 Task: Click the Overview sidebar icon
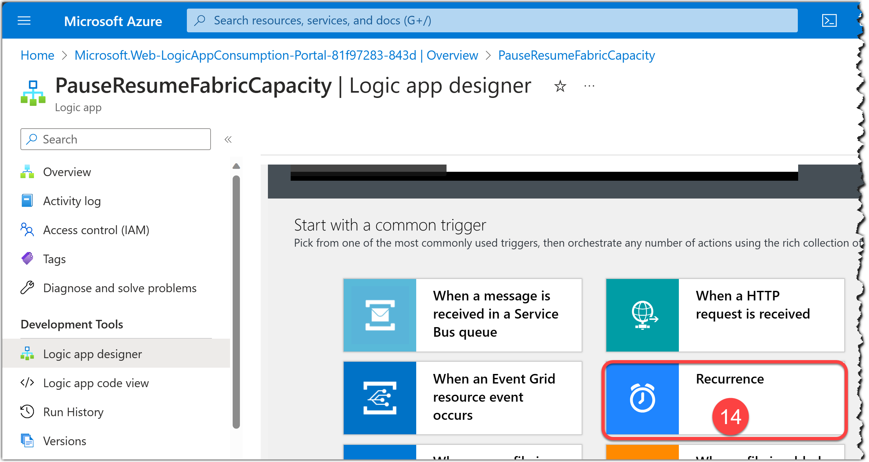click(27, 172)
